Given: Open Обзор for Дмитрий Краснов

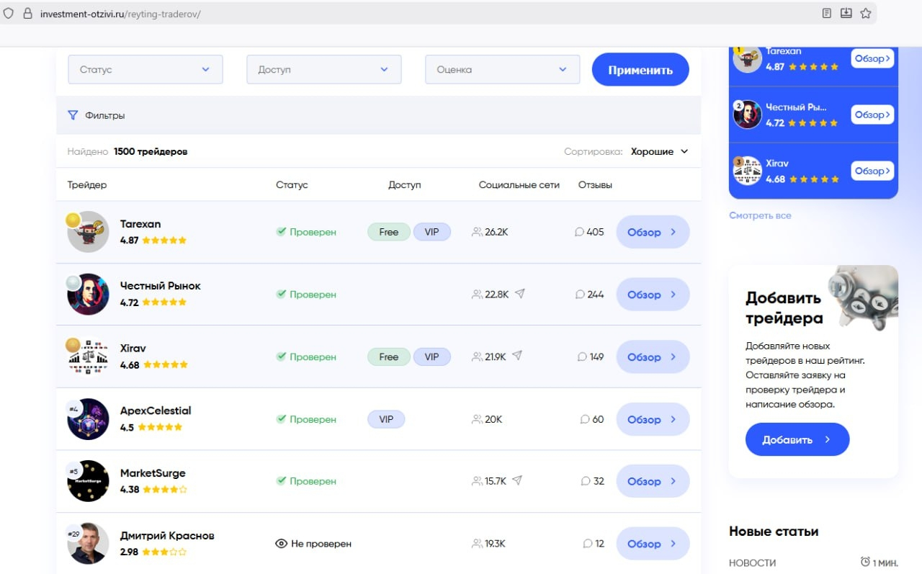Looking at the screenshot, I should coord(653,544).
